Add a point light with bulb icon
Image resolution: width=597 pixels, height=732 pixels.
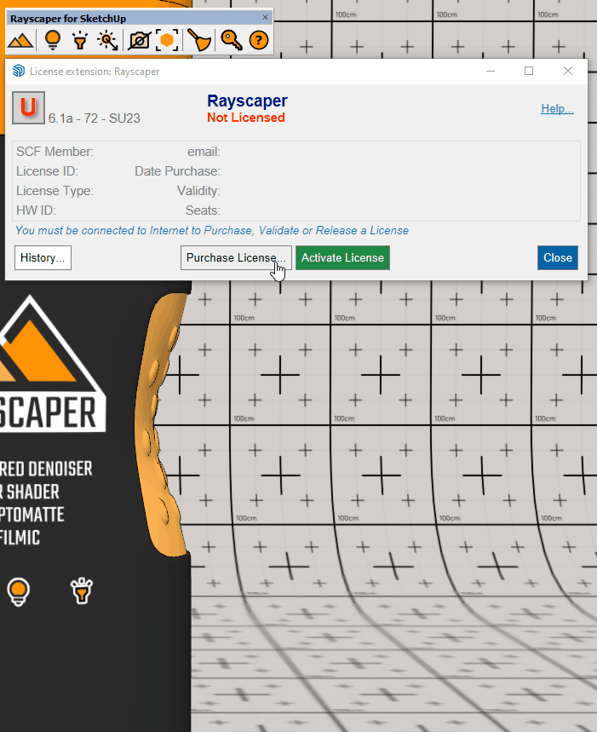click(x=52, y=40)
